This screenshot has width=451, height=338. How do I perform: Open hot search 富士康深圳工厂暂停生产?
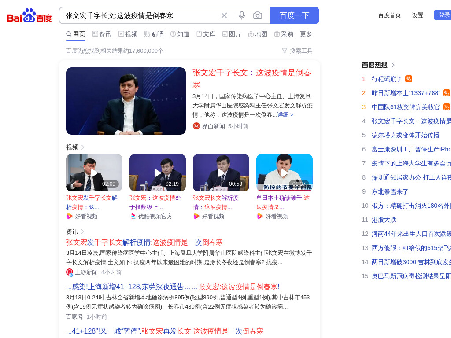411,150
